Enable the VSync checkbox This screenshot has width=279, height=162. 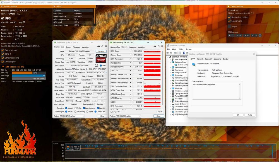[229, 26]
